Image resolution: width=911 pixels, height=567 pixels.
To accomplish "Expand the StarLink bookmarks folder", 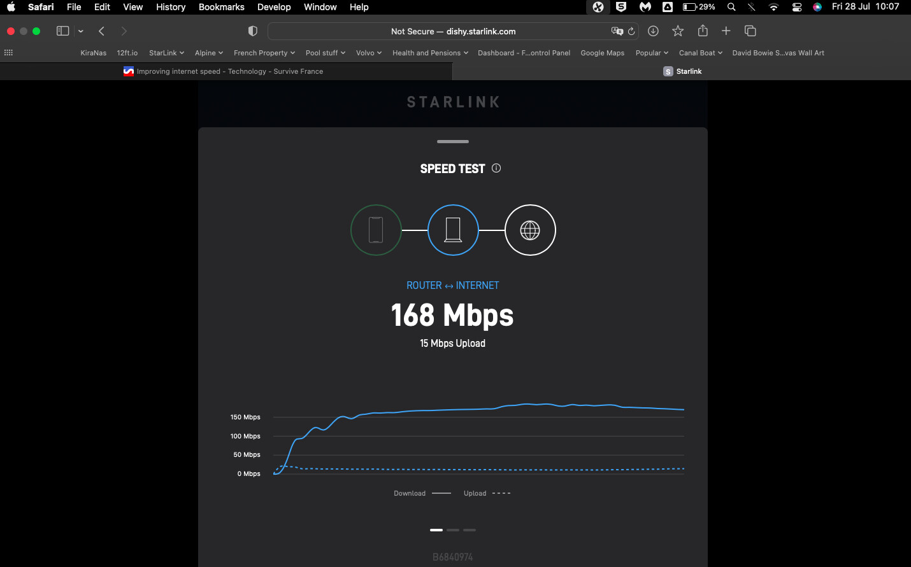I will [166, 53].
